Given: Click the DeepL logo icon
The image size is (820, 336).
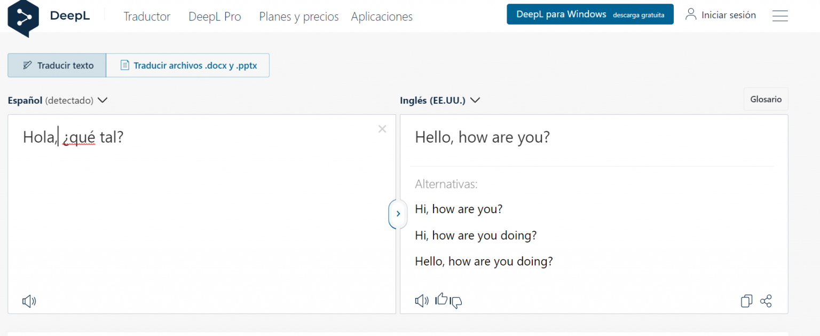Looking at the screenshot, I should (x=23, y=17).
